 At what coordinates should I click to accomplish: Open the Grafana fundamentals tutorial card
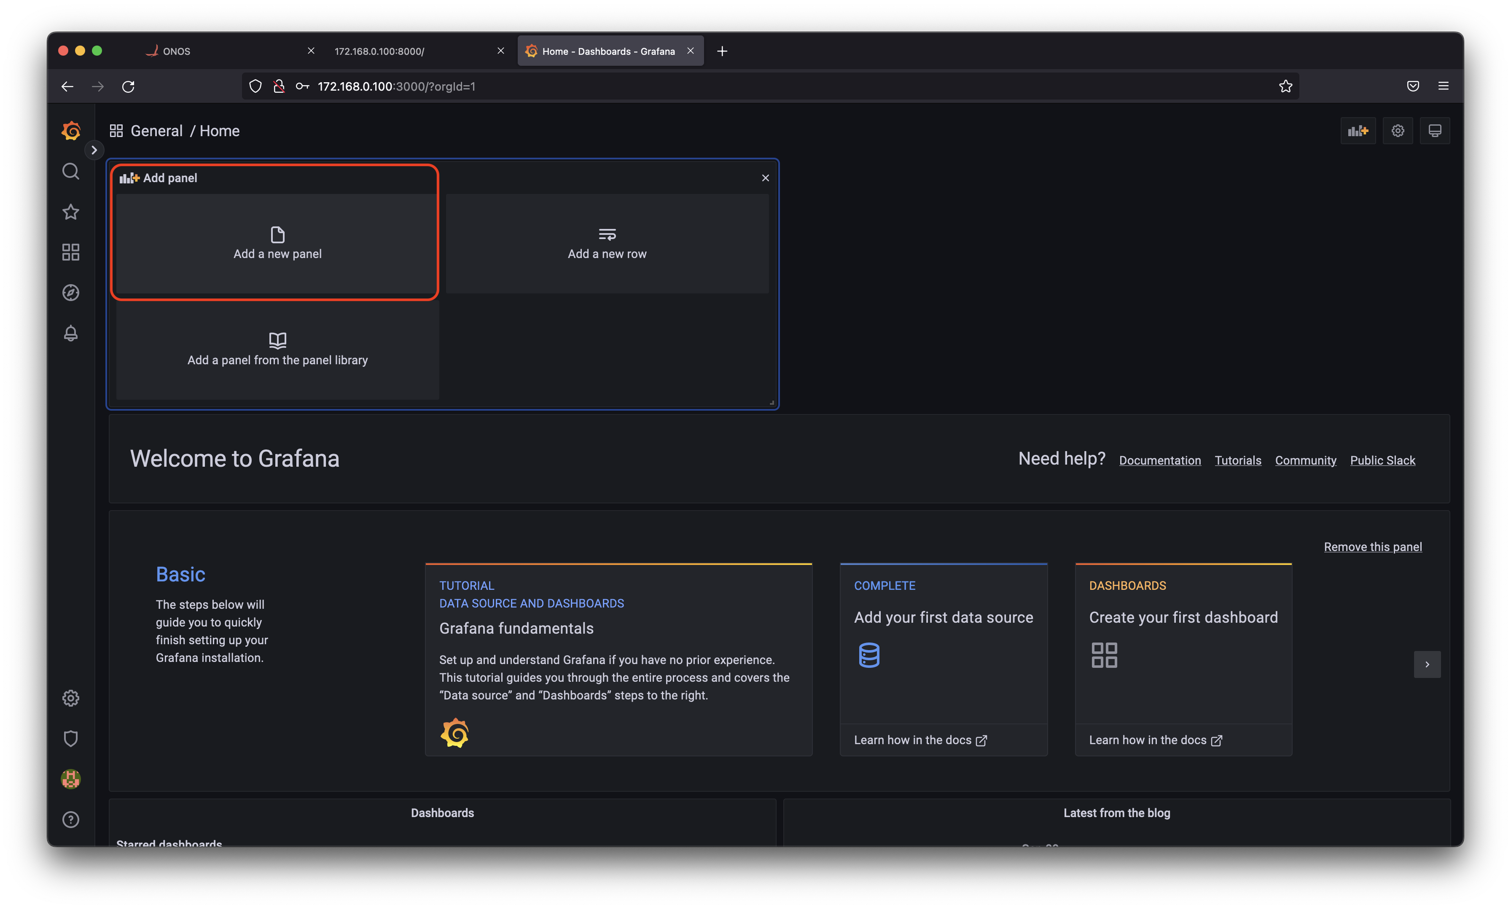coord(618,660)
